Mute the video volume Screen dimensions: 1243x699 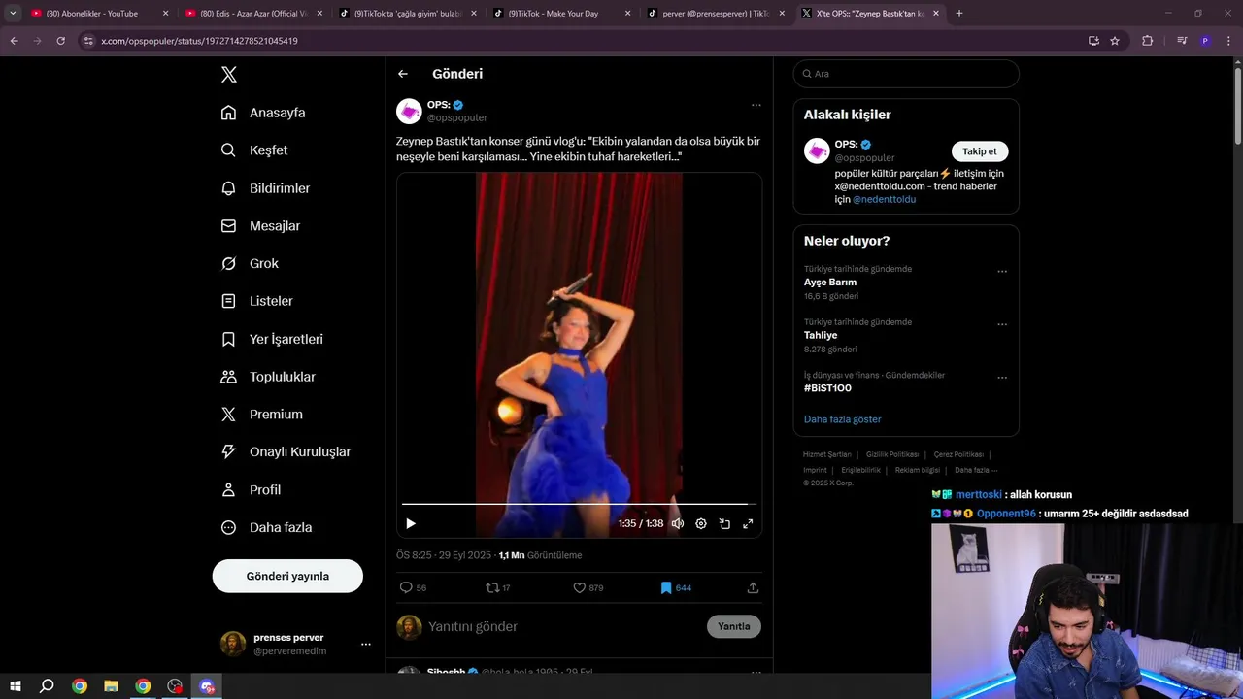[x=678, y=523]
